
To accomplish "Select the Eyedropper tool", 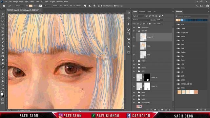I will 3,35.
